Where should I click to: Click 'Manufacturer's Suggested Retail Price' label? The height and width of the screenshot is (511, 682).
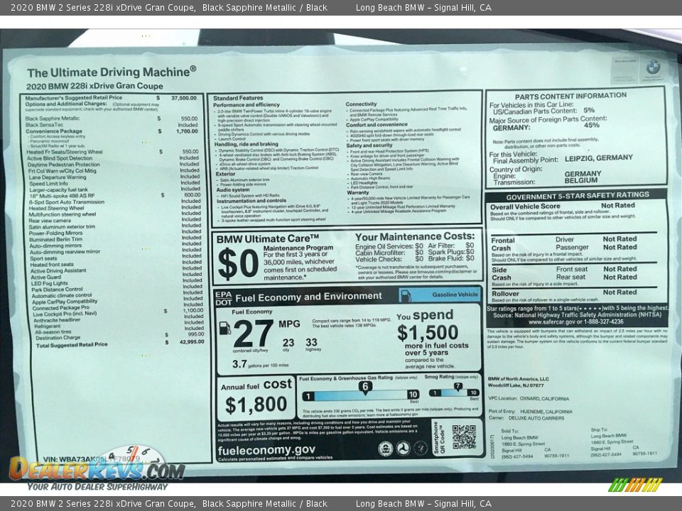pos(73,98)
